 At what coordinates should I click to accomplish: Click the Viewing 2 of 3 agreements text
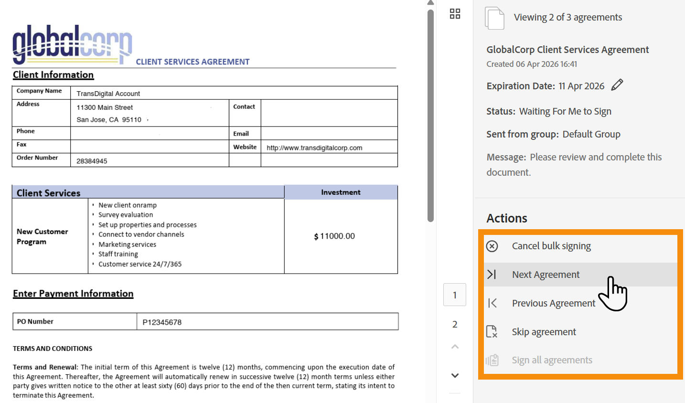[x=568, y=17]
